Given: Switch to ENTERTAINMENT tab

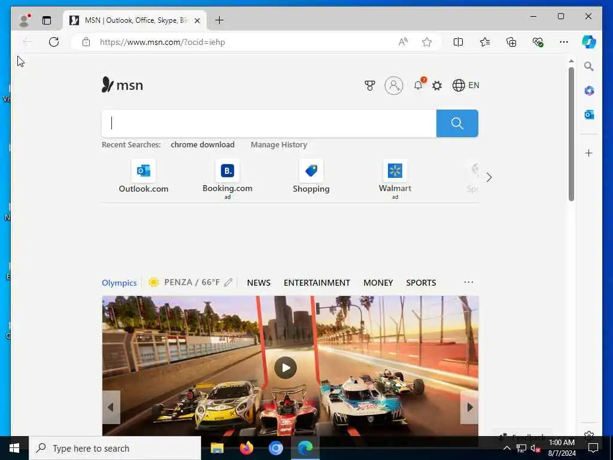Looking at the screenshot, I should tap(317, 283).
